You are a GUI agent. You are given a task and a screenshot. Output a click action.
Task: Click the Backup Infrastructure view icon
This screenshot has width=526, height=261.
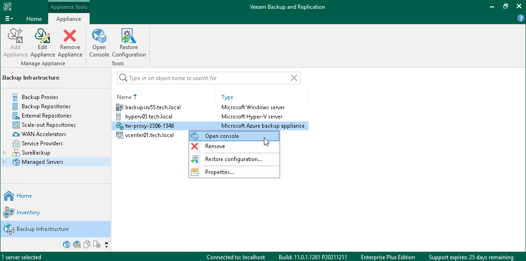point(9,229)
